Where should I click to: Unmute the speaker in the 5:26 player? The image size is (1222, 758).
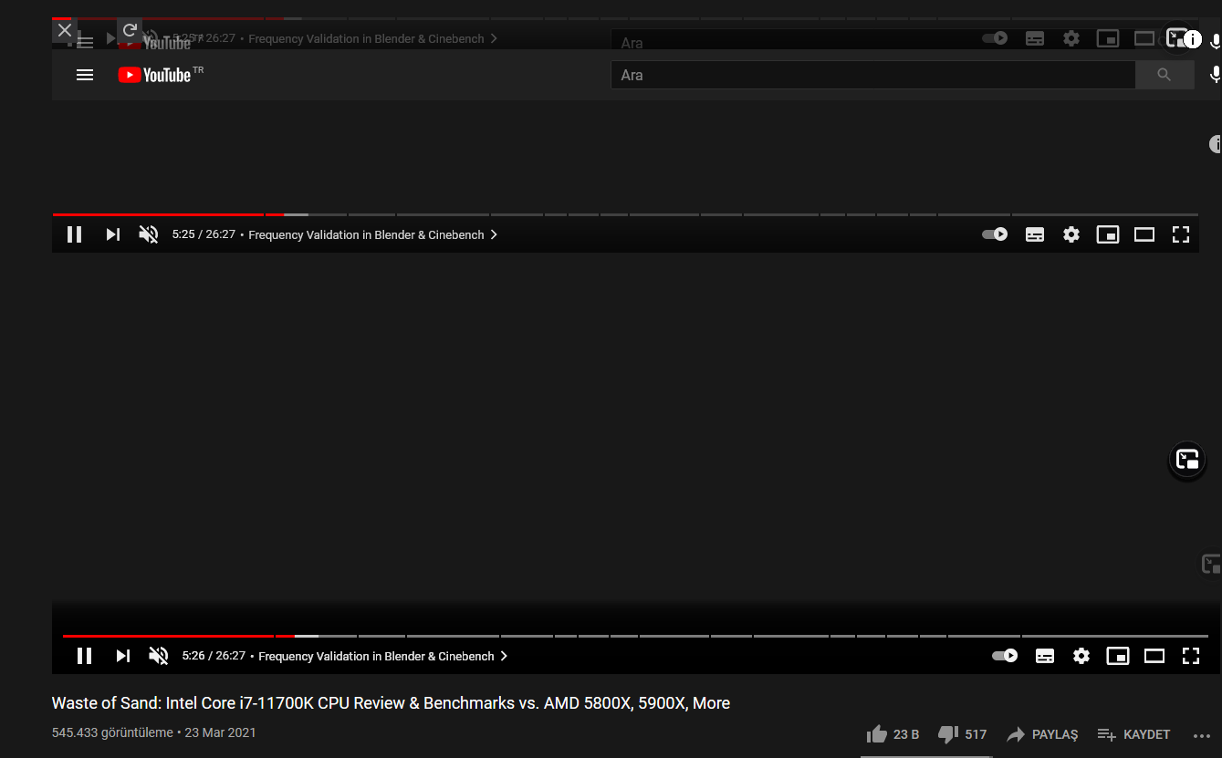158,656
